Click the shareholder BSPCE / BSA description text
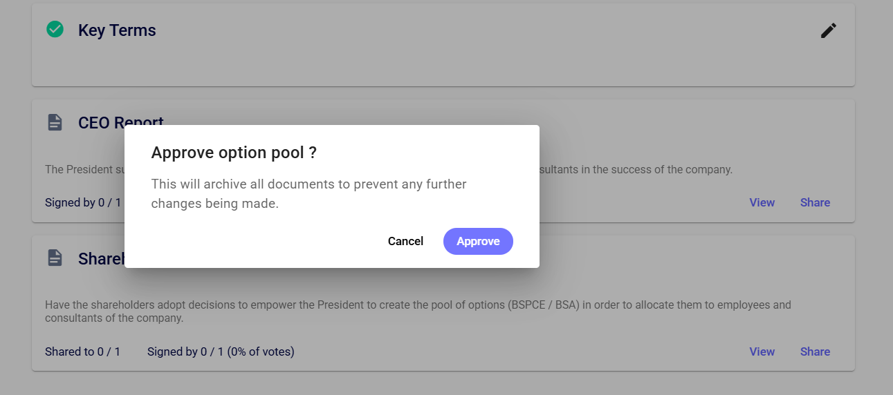 click(x=418, y=311)
